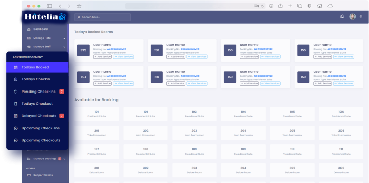Open the dropdown arrow beside profile avatar
Screen dimensions: 369x183
tap(361, 16)
